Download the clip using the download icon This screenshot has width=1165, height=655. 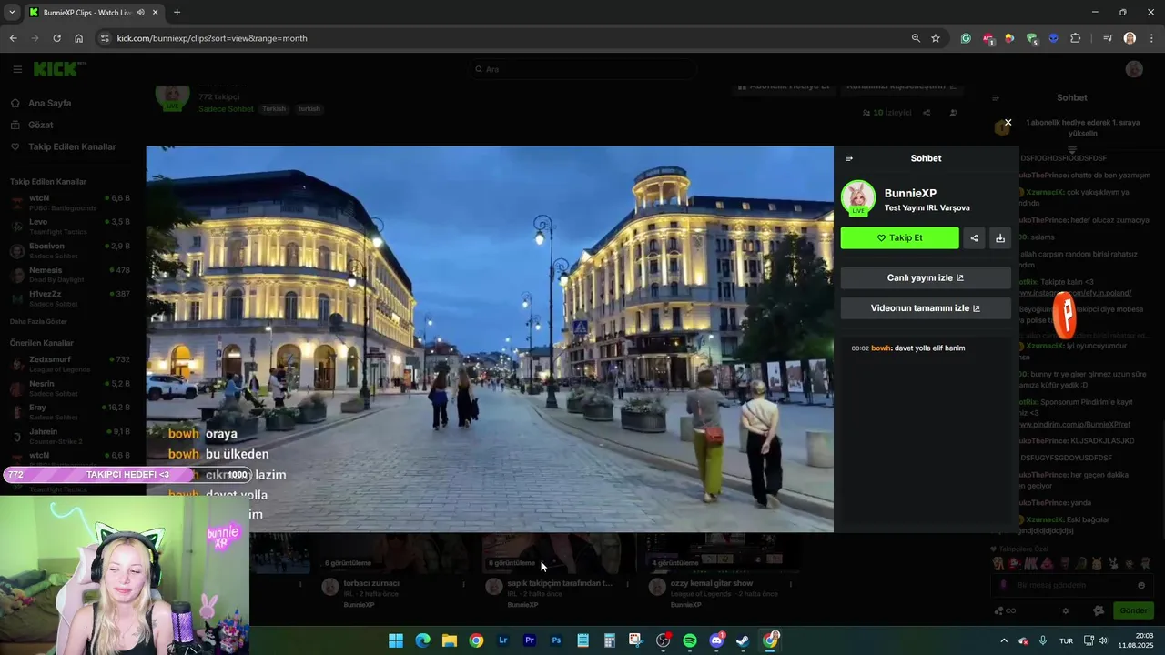click(1000, 238)
